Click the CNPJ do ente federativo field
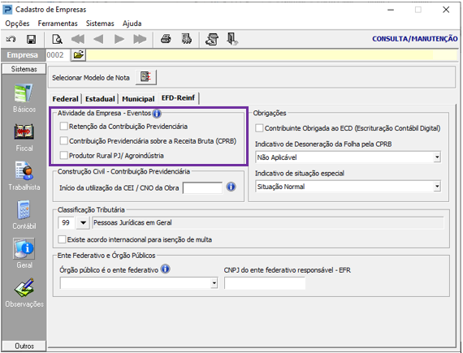This screenshot has height=353, width=463. (265, 283)
